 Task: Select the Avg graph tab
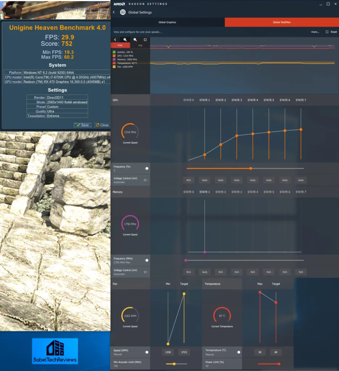[140, 45]
